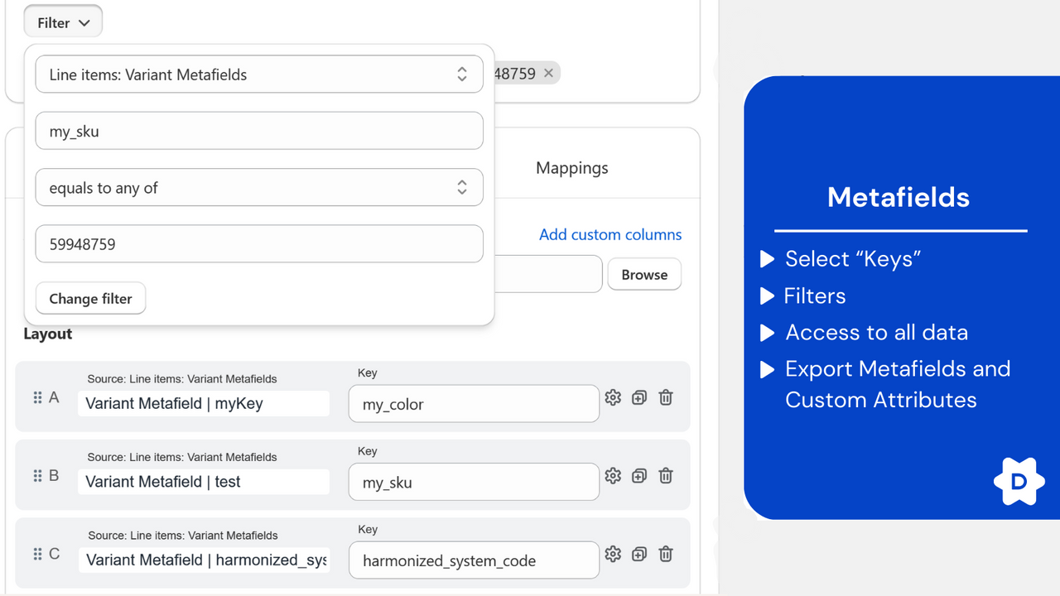
Task: Duplicate row B with the copy icon
Action: 639,475
